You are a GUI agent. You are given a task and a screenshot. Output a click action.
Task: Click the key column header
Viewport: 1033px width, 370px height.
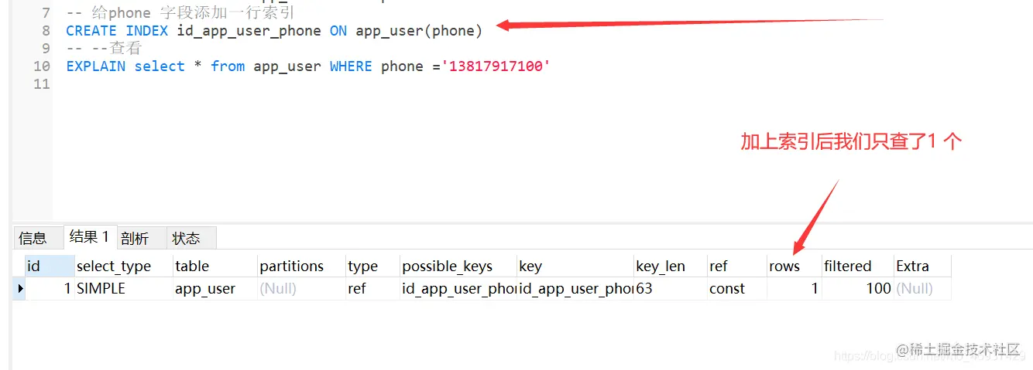point(575,266)
